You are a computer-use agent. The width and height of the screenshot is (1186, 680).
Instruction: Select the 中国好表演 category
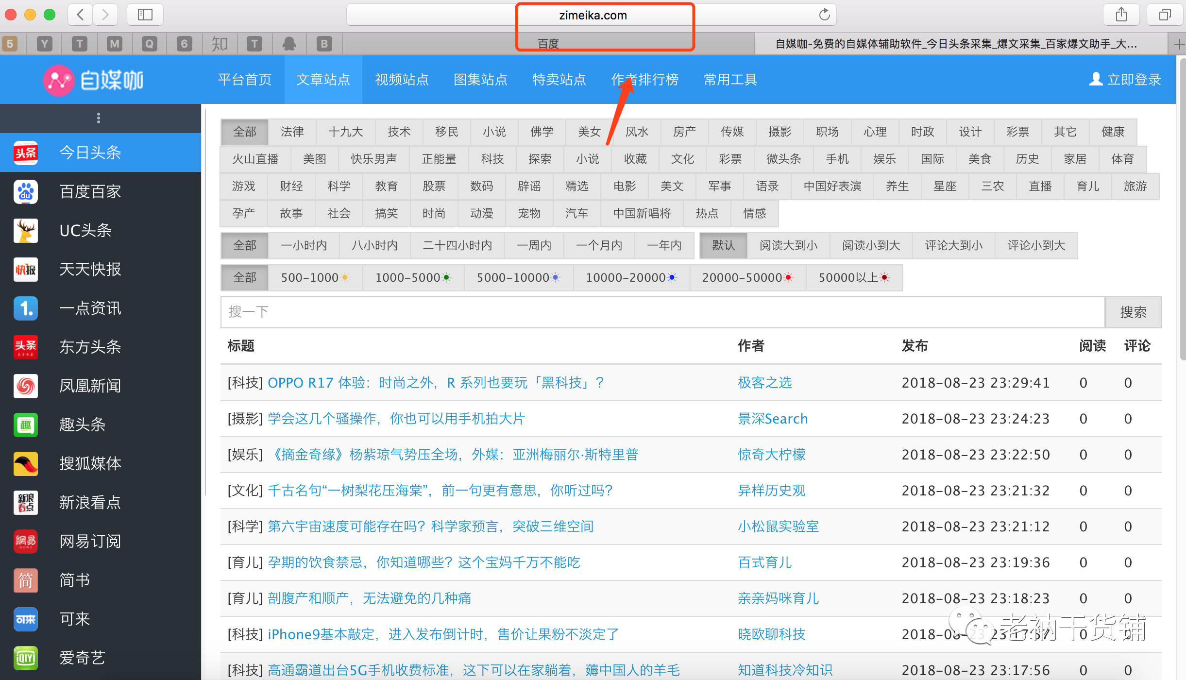coord(832,186)
